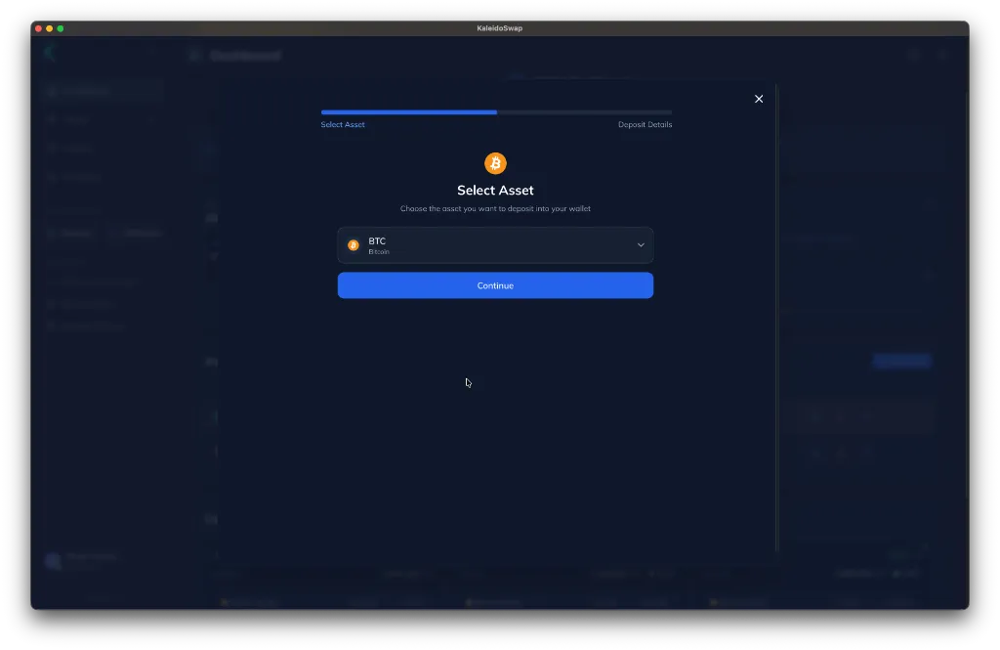
Task: Select the Select Asset step label
Action: click(x=343, y=124)
